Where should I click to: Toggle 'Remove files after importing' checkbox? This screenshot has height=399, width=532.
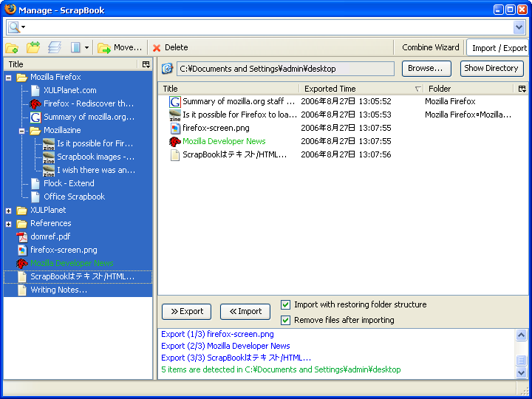coord(286,320)
